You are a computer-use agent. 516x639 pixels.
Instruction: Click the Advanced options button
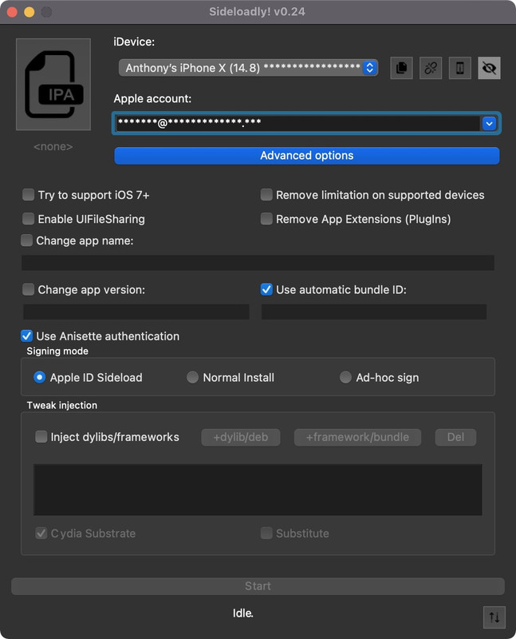click(x=307, y=156)
